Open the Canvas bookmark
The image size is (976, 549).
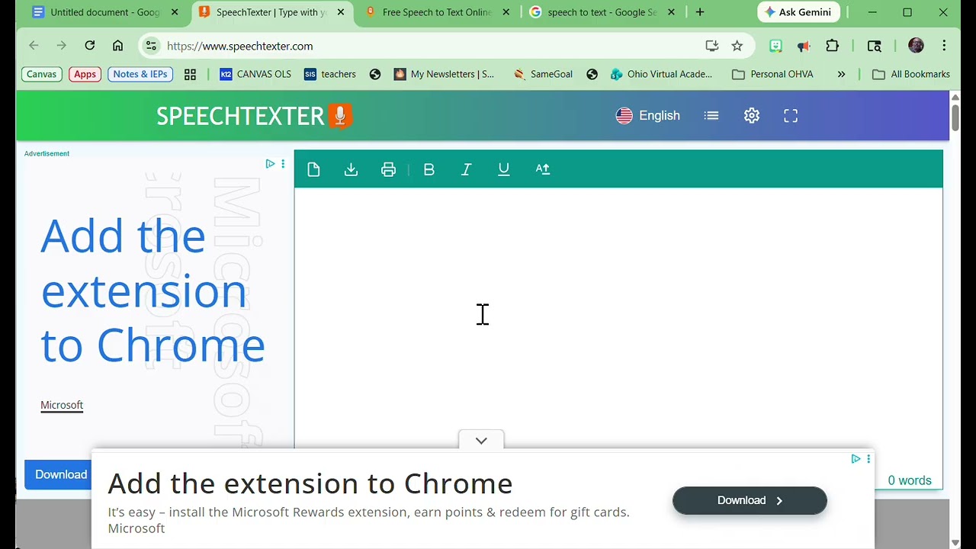42,74
